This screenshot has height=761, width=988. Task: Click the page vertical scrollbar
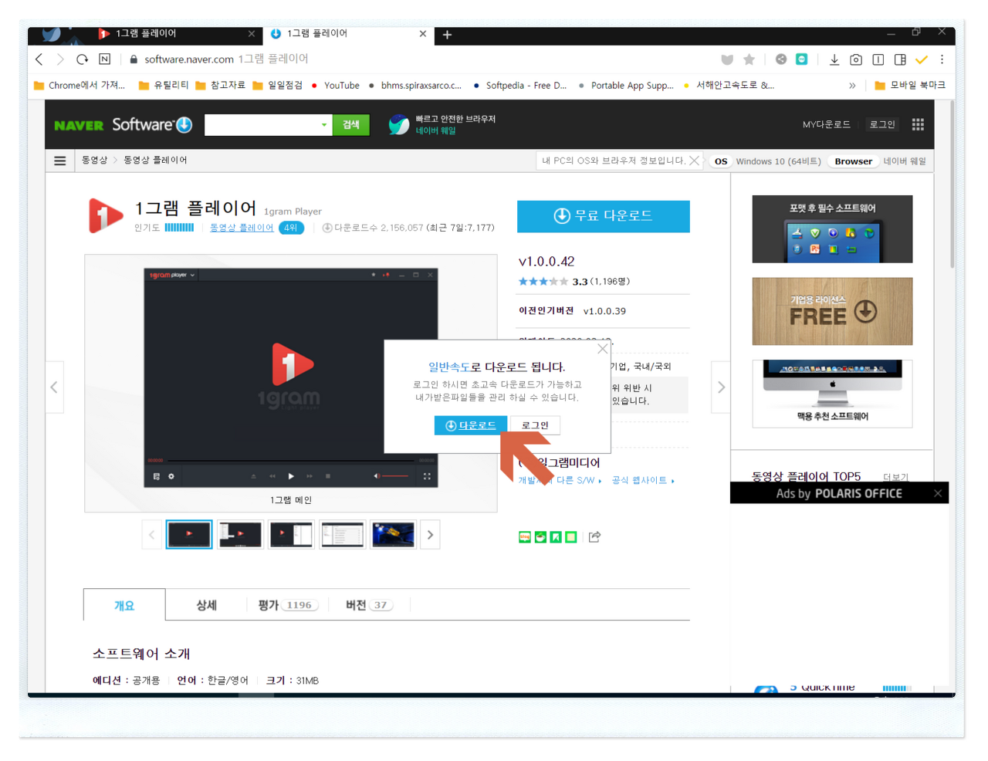coord(952,184)
